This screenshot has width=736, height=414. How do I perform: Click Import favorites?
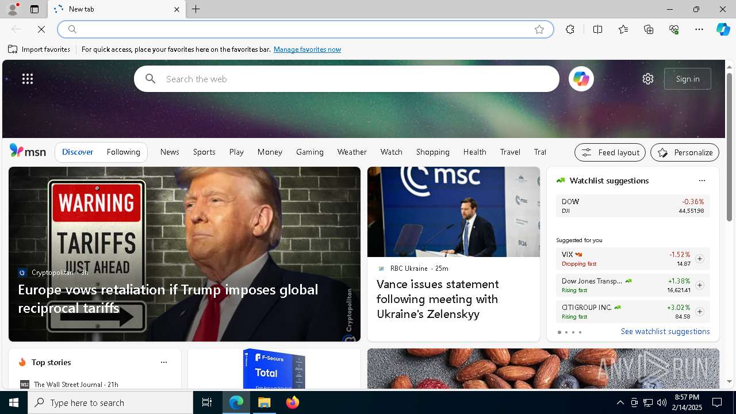pos(39,49)
